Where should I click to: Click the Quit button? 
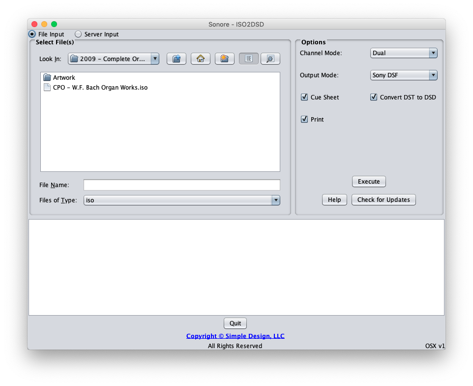(236, 323)
